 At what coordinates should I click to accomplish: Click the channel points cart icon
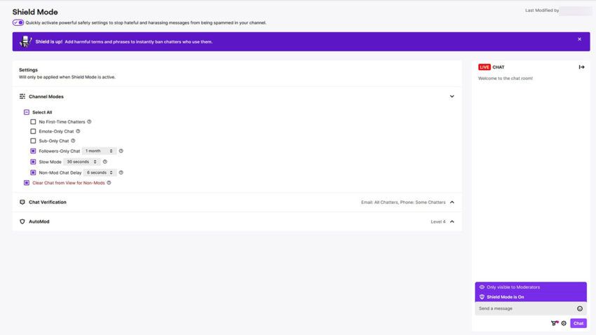click(555, 323)
